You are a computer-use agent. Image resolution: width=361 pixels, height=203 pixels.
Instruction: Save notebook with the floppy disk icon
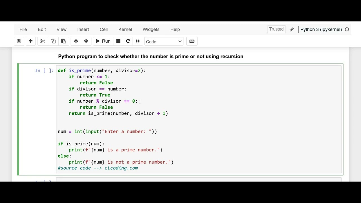tap(19, 41)
